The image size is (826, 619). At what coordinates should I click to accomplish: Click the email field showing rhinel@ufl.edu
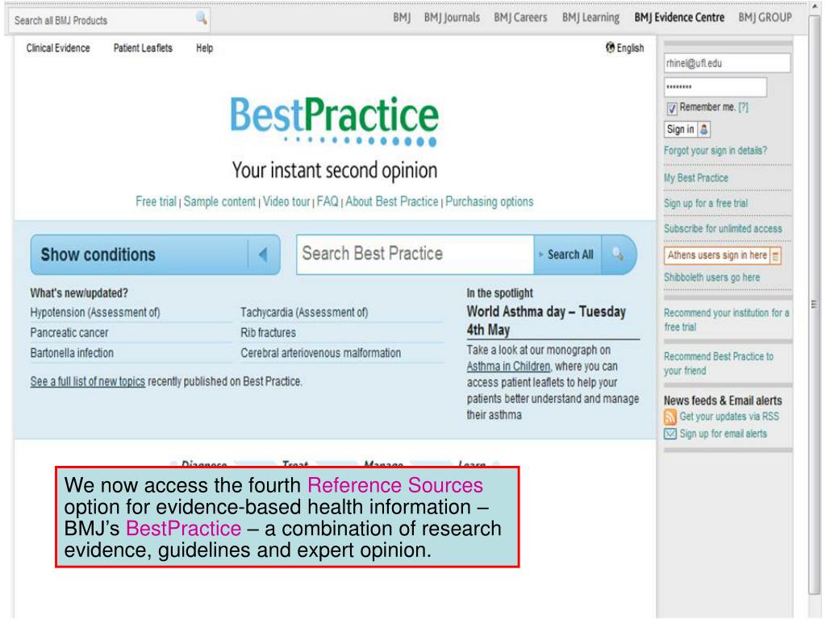tap(727, 63)
